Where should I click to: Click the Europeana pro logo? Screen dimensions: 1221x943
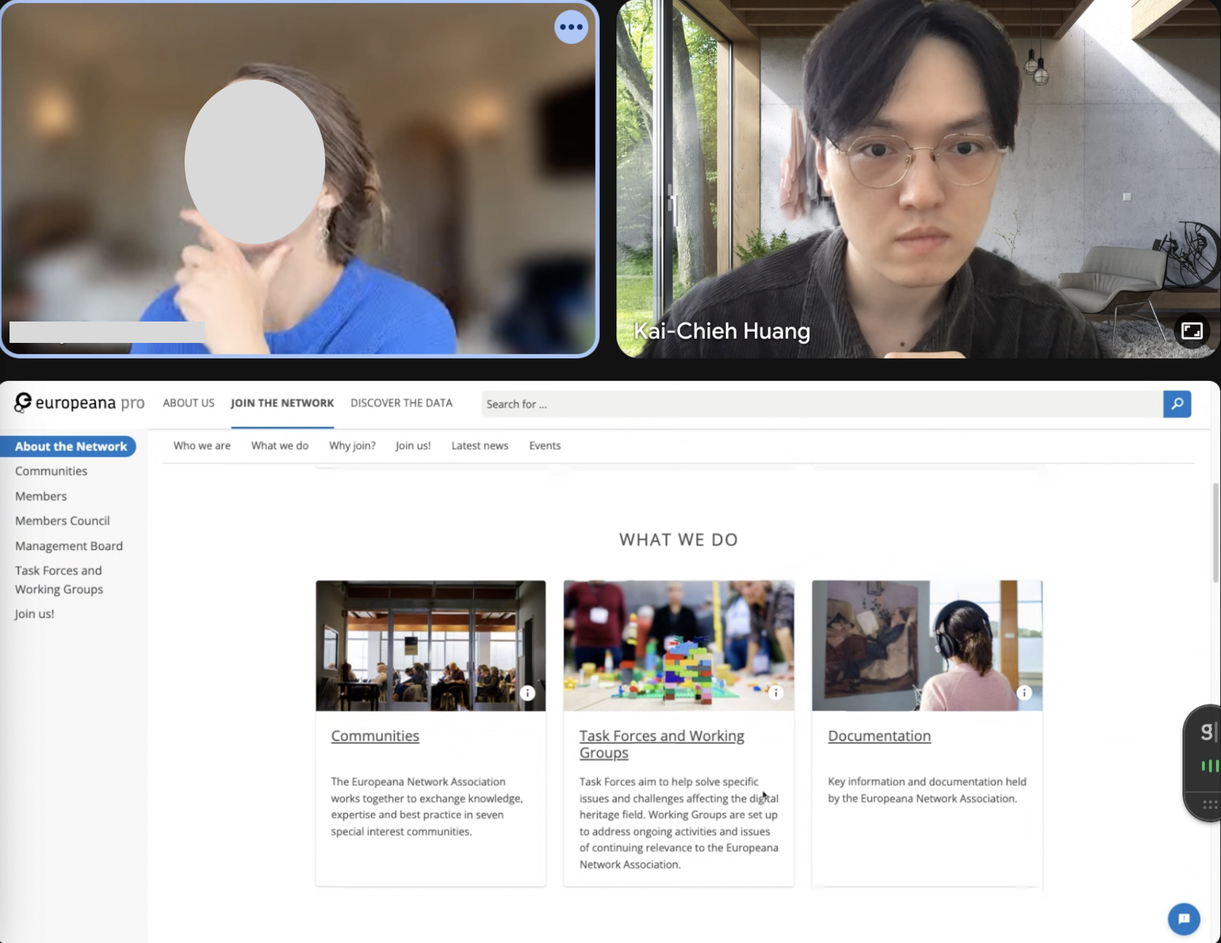coord(80,403)
